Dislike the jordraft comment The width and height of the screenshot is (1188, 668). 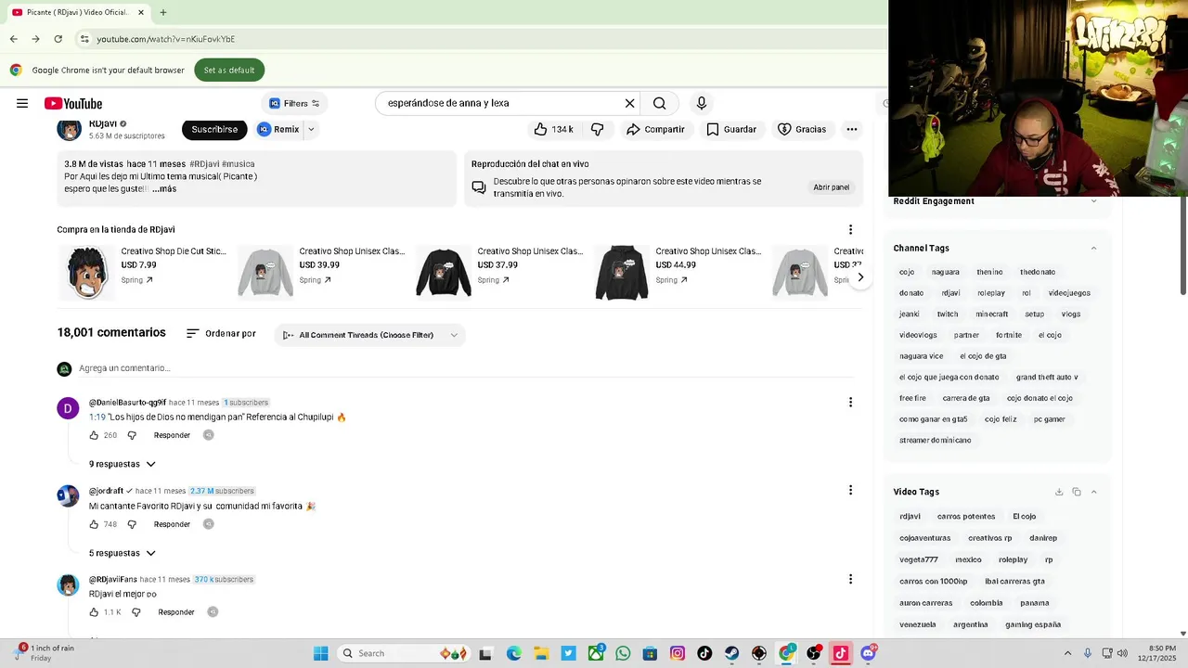point(132,524)
